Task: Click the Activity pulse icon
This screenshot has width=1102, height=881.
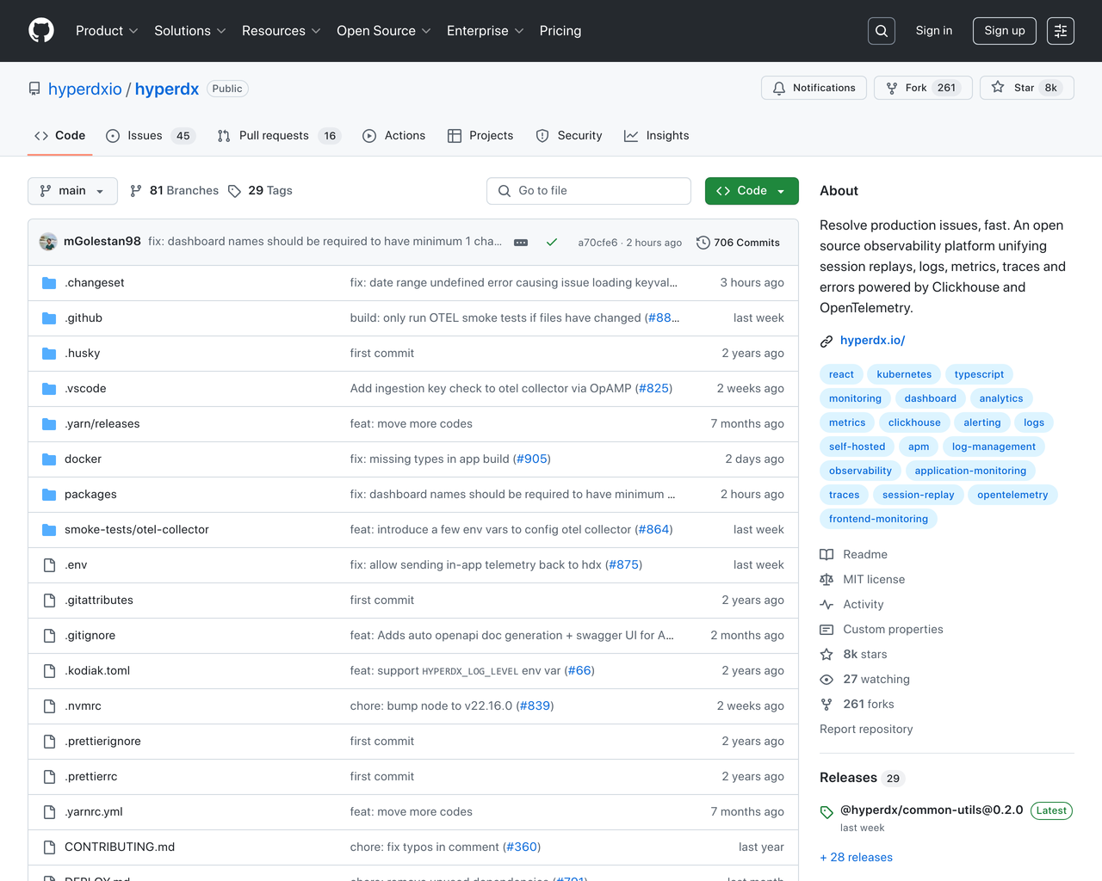Action: click(826, 605)
